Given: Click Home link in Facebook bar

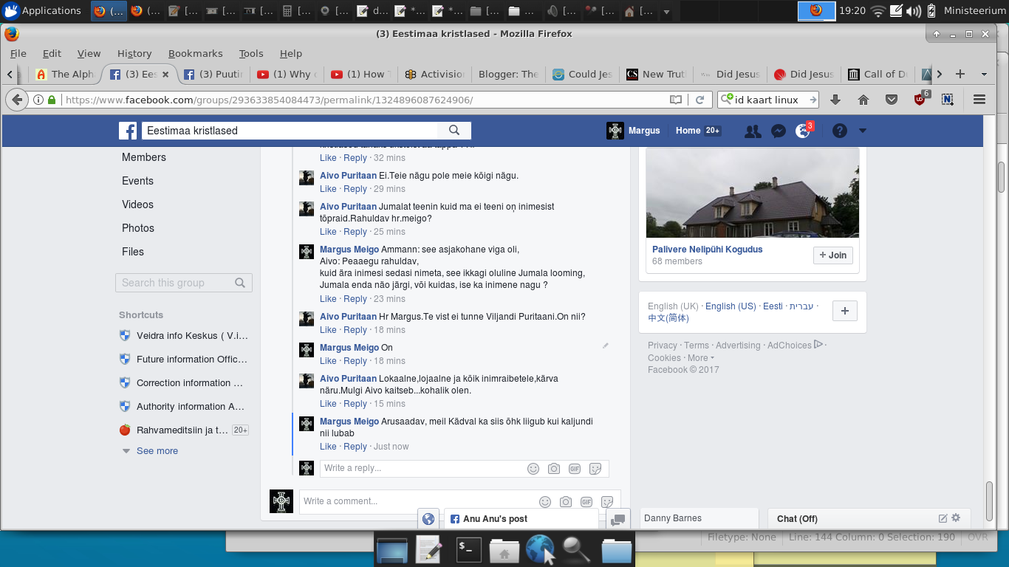Looking at the screenshot, I should coord(688,131).
